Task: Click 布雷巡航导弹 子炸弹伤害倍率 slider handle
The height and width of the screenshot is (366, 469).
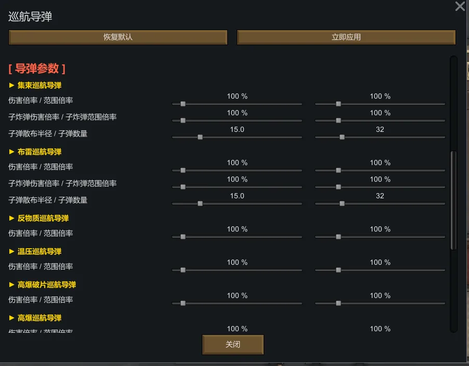Action: coord(183,187)
